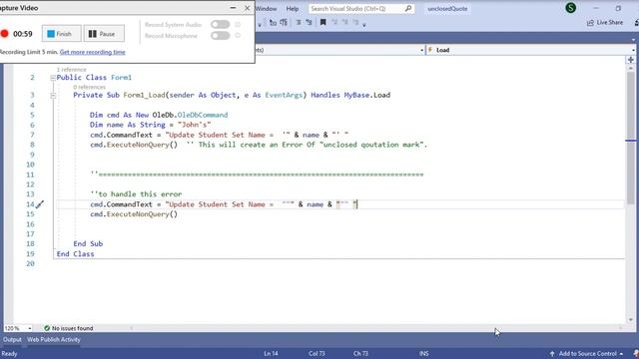
Task: Click the clear all bookmarks icon
Action: point(355,22)
